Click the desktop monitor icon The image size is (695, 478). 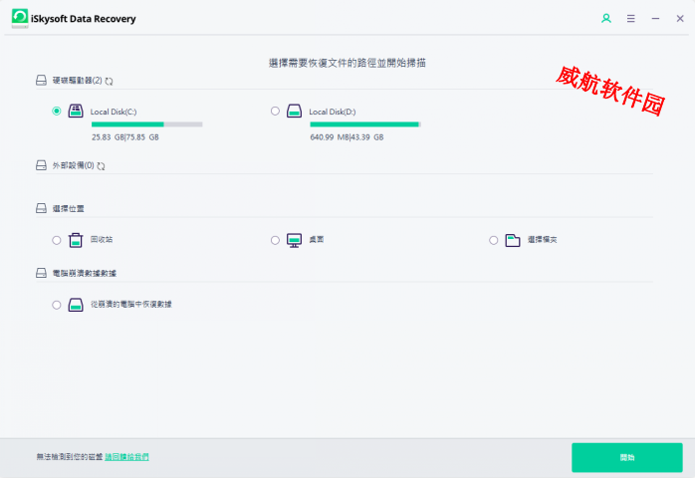pos(295,240)
